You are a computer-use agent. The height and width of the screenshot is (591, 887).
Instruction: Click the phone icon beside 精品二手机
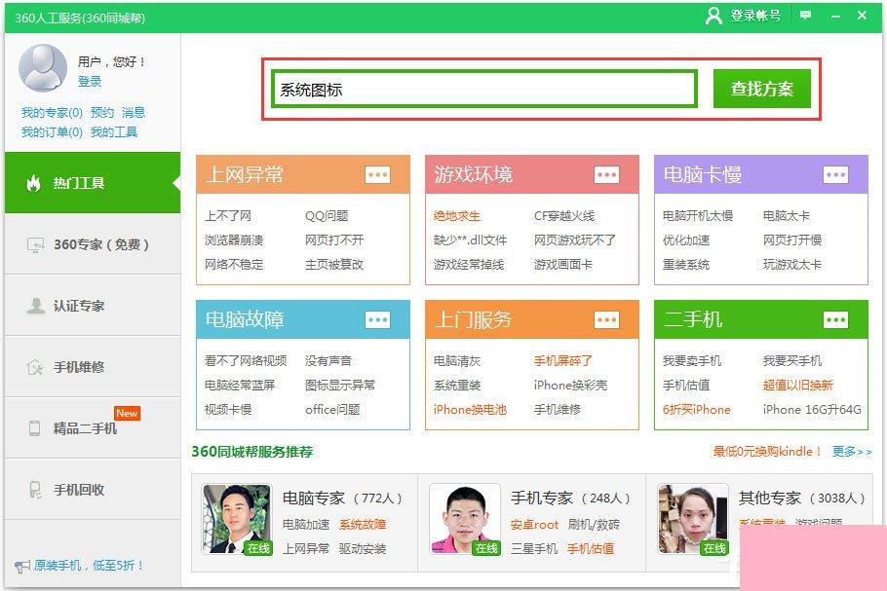pyautogui.click(x=34, y=428)
